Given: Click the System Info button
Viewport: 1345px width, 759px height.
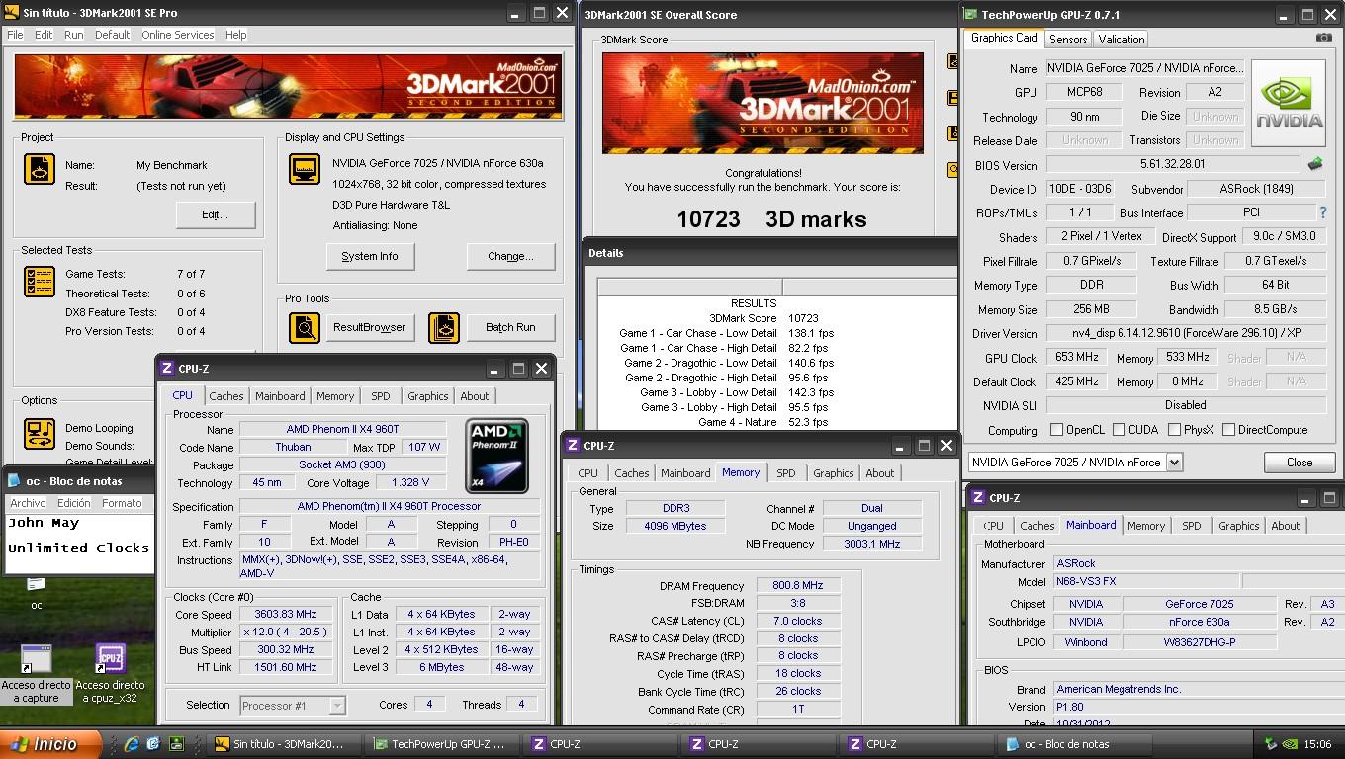Looking at the screenshot, I should 369,256.
